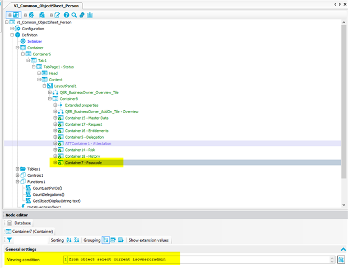Viewport: 348px width, 268px height.
Task: Click Container17 - Request icon
Action: click(x=61, y=124)
